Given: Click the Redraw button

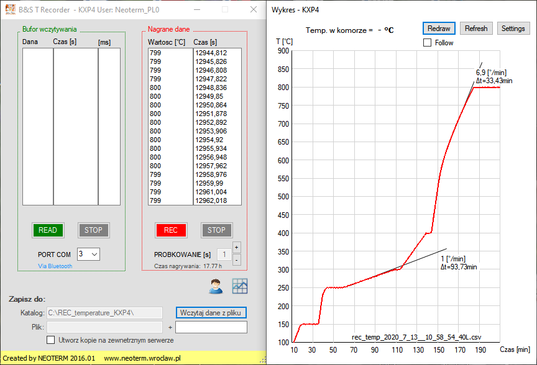Looking at the screenshot, I should 439,29.
